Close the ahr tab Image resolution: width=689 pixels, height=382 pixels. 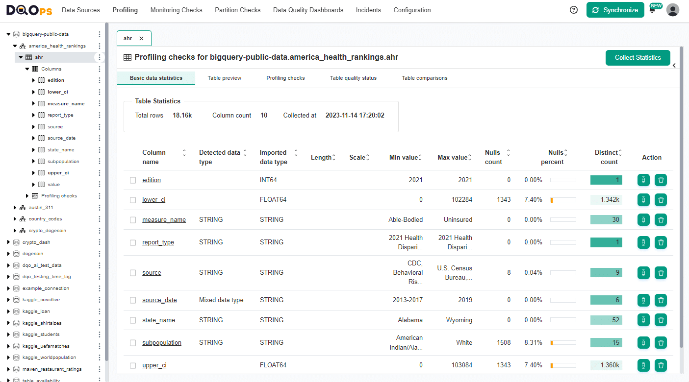pos(142,38)
